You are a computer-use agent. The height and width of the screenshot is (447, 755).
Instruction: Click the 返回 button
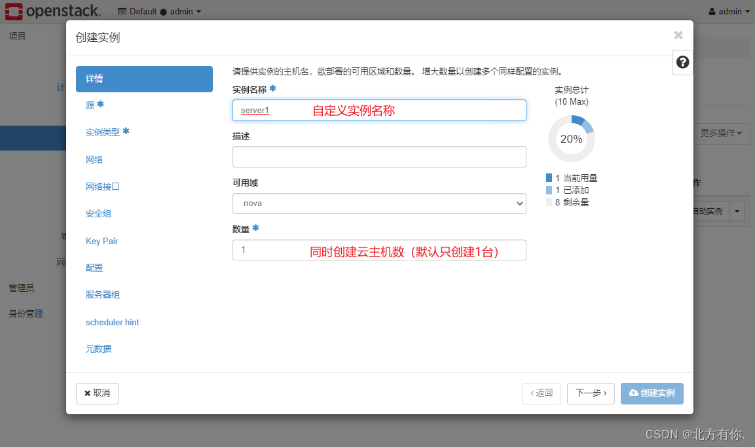click(542, 393)
